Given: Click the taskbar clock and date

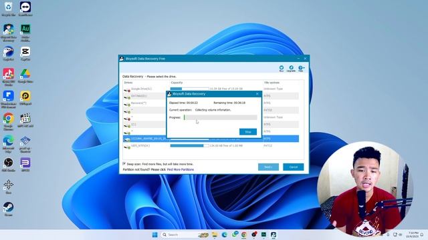Looking at the screenshot, I should click(413, 235).
